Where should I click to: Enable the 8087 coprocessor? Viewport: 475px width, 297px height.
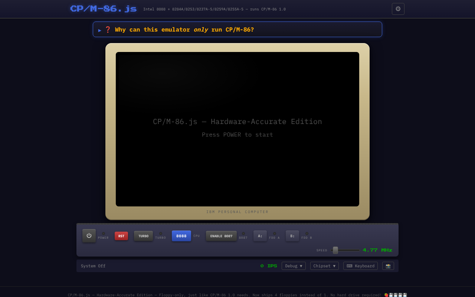point(221,236)
